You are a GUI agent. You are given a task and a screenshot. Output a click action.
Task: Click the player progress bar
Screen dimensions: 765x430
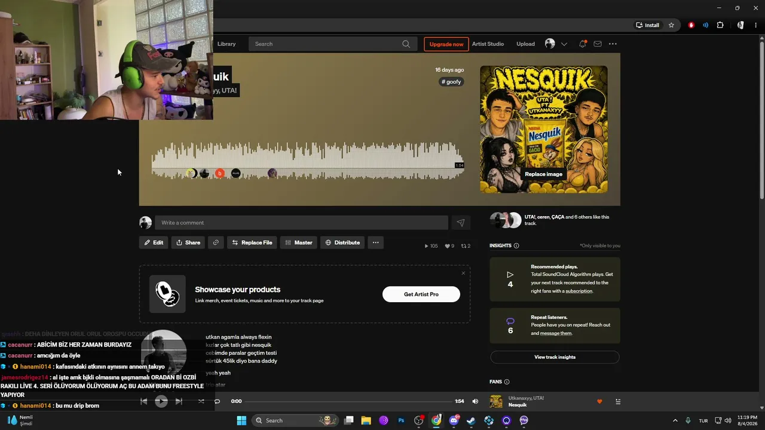pos(348,401)
